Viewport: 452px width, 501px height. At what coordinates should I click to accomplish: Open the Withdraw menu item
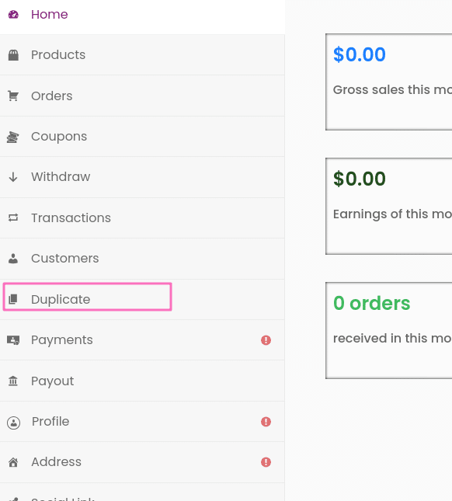(x=142, y=177)
